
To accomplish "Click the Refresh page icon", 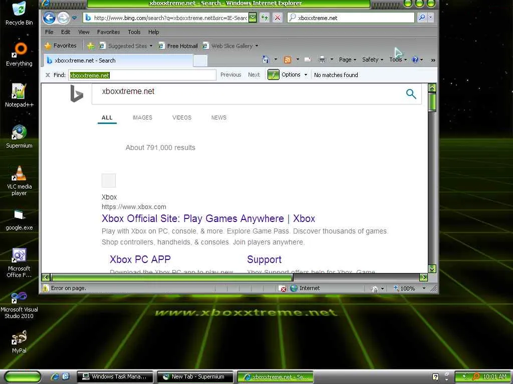I will [265, 17].
